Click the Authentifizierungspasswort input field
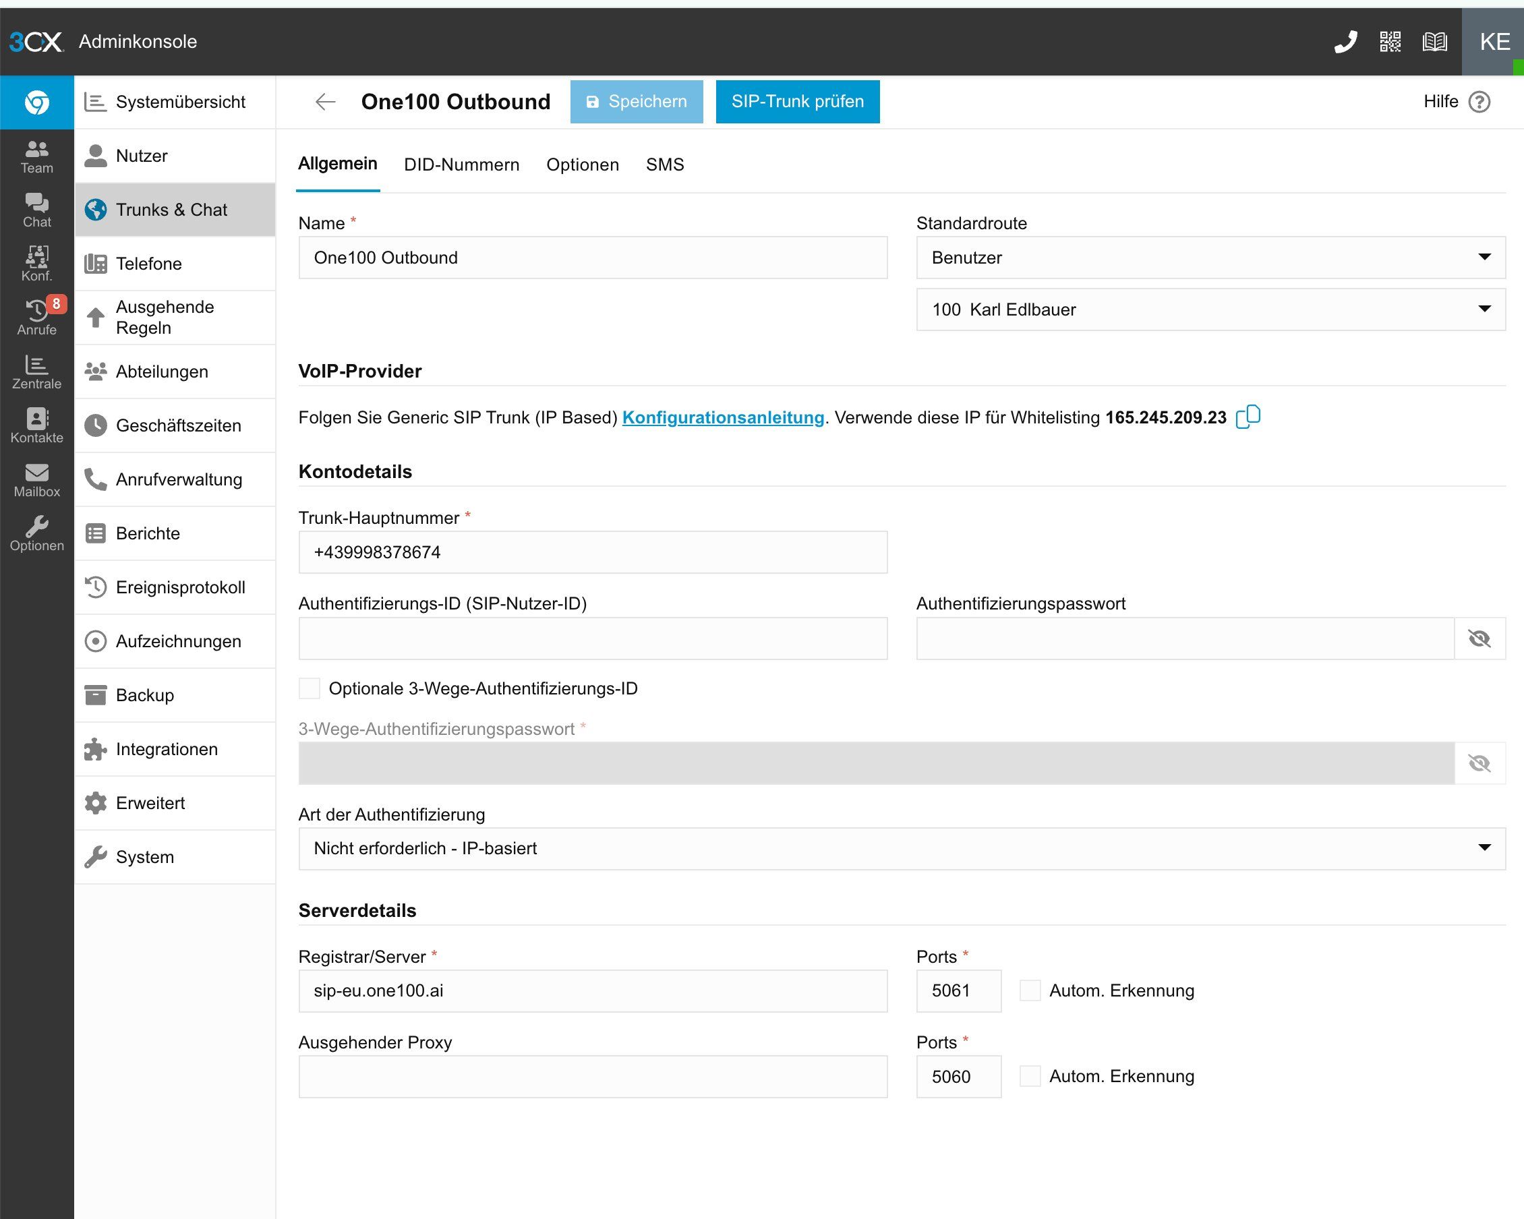The height and width of the screenshot is (1219, 1524). (x=1185, y=638)
